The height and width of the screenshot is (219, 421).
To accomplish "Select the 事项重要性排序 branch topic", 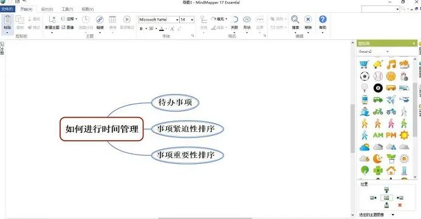I will [187, 155].
